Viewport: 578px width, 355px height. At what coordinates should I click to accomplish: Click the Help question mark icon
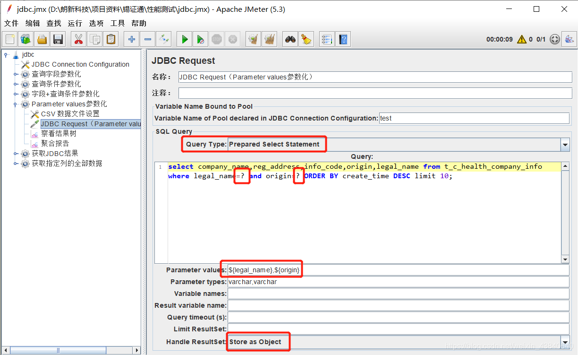click(x=343, y=39)
